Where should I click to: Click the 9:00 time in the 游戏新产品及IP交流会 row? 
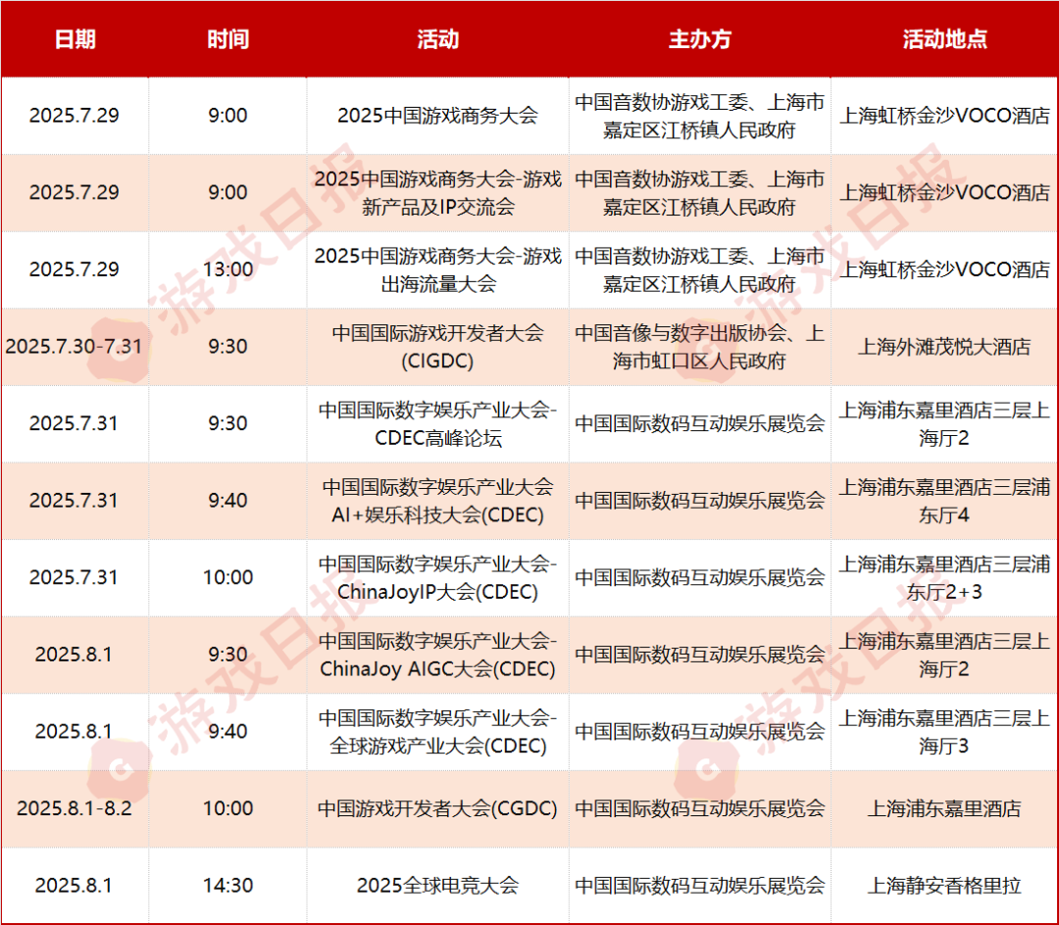(227, 192)
